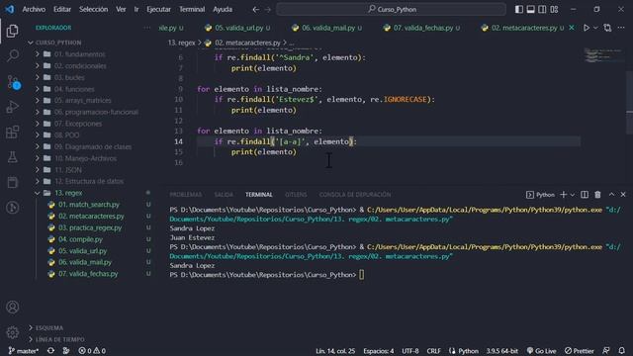Go forward with the navigation arrow
The height and width of the screenshot is (356, 633).
[268, 9]
